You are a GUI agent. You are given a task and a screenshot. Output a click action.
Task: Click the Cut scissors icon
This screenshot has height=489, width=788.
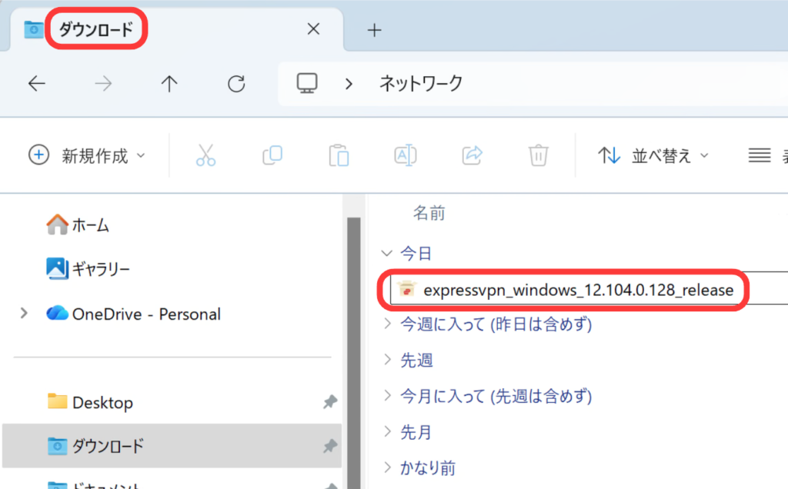205,155
